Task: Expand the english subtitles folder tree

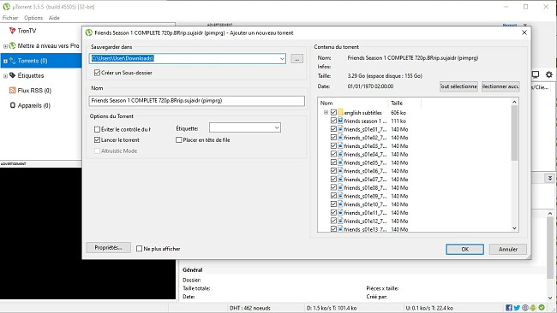Action: 326,112
